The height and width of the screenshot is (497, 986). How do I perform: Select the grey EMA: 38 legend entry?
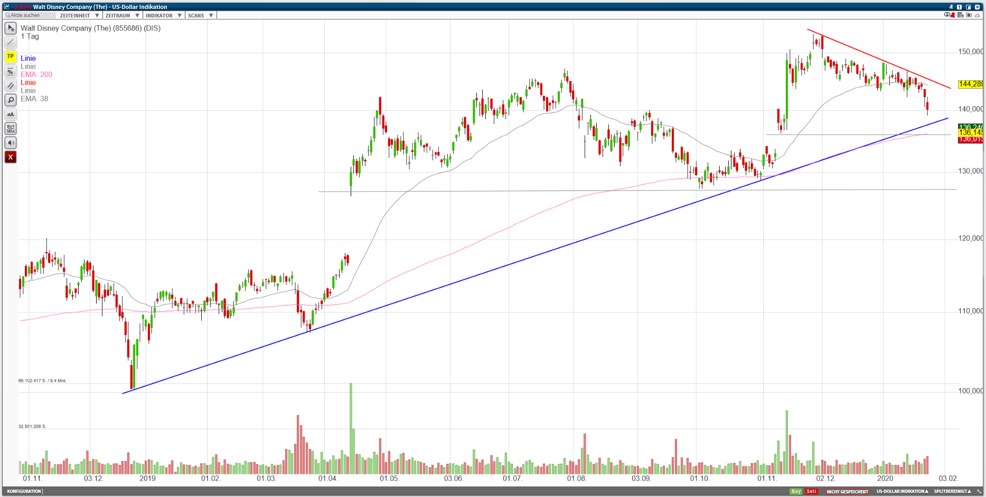[x=34, y=99]
